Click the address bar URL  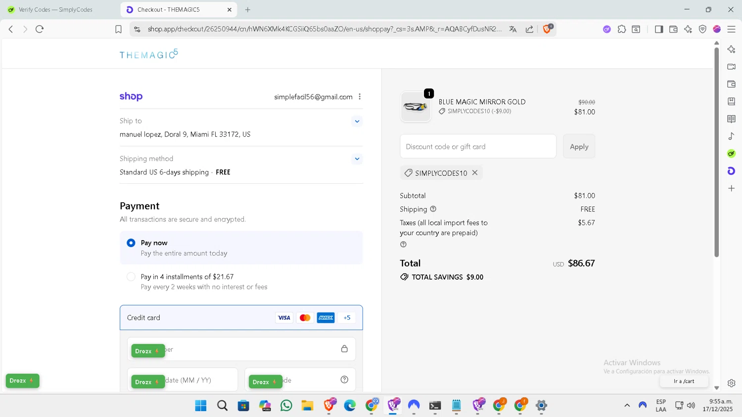click(325, 29)
